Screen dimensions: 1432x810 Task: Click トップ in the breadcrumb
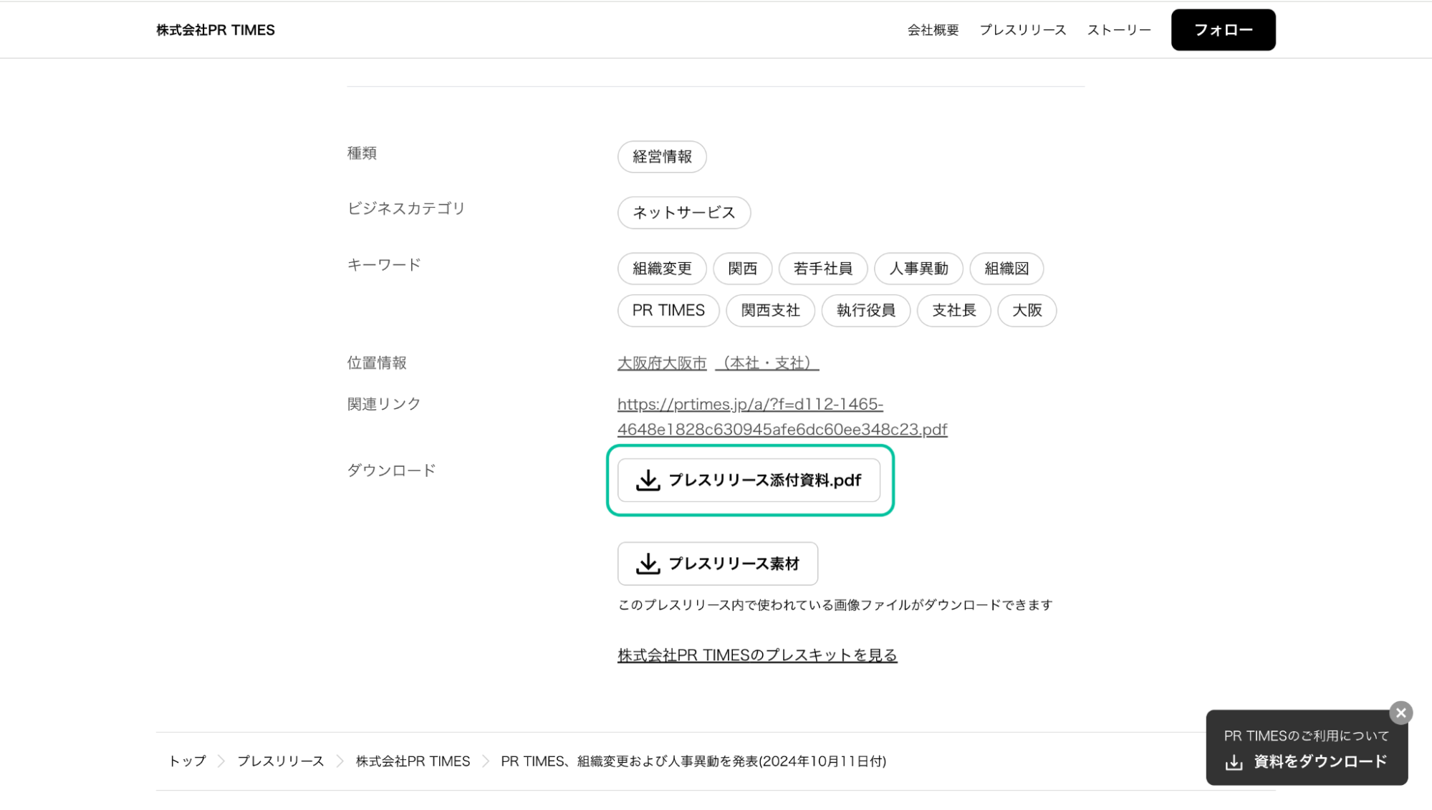click(x=187, y=761)
